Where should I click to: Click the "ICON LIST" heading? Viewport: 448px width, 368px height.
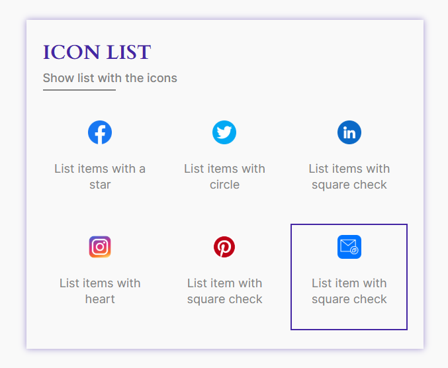(97, 52)
